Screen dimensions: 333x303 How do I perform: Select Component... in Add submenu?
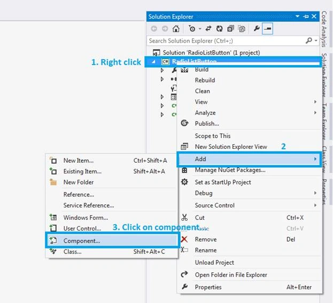click(112, 241)
